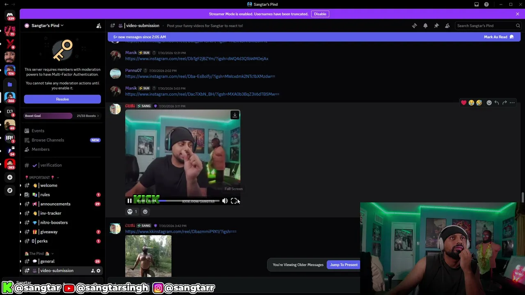The width and height of the screenshot is (525, 295).
Task: Switch to the general channel
Action: [x=62, y=261]
